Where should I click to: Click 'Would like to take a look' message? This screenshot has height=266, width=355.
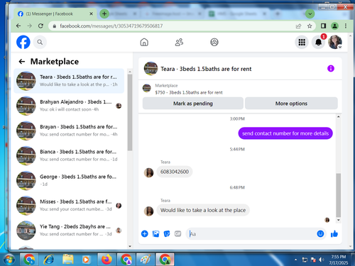pyautogui.click(x=203, y=210)
